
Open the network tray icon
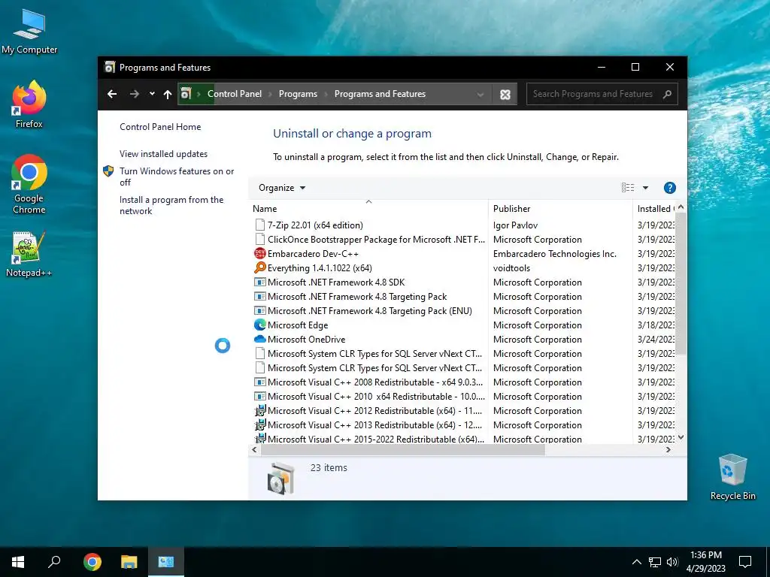coord(655,562)
